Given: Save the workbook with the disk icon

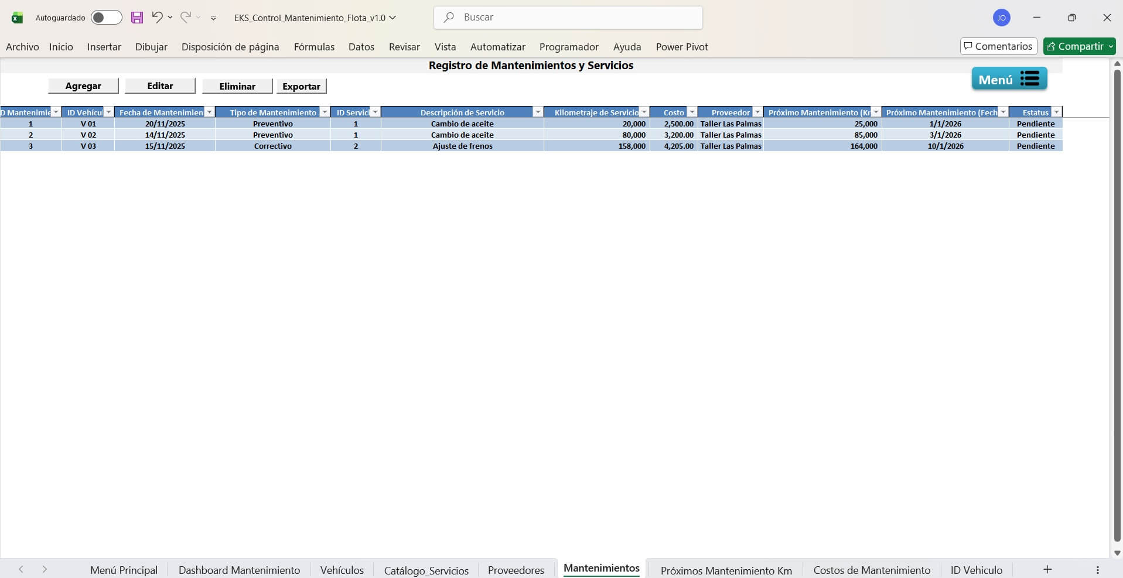Looking at the screenshot, I should coord(137,18).
